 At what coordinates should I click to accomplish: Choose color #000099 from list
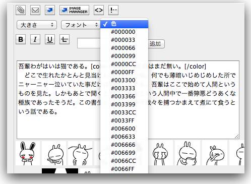pos(124,56)
